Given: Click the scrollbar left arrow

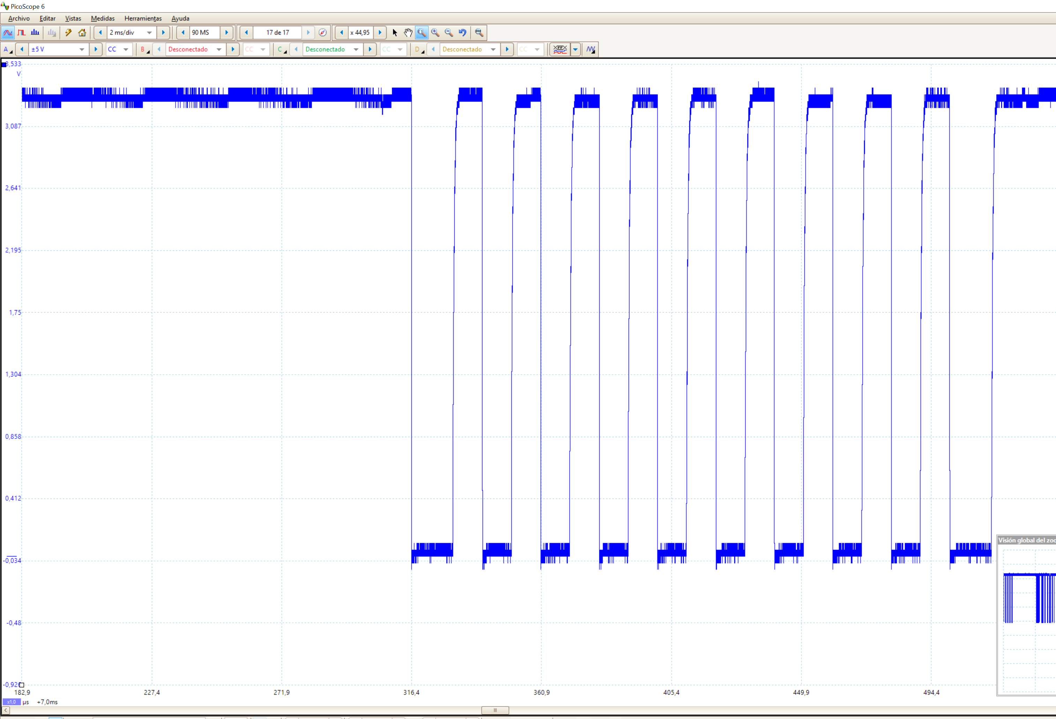Looking at the screenshot, I should (x=6, y=710).
